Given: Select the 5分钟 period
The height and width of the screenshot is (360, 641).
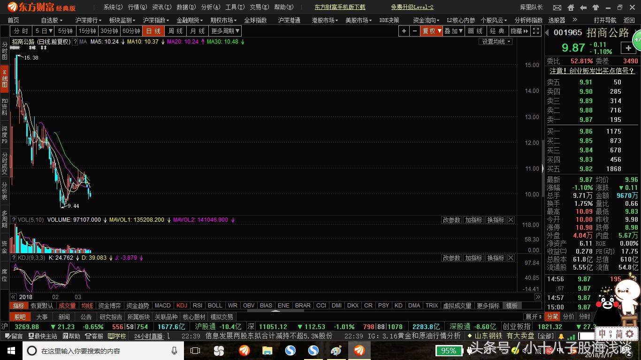Looking at the screenshot, I should tap(65, 31).
